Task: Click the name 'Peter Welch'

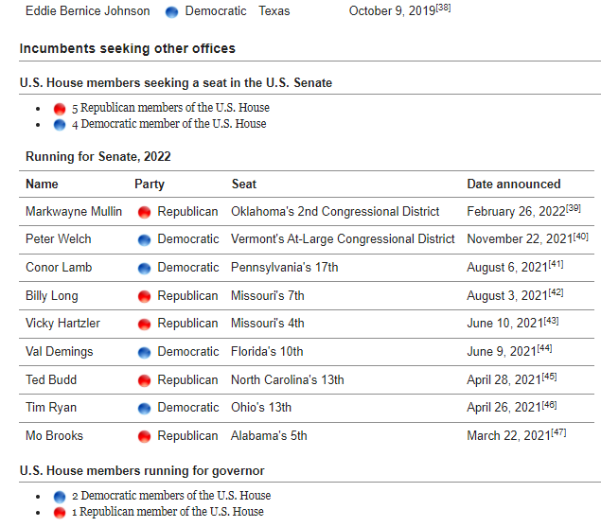Action: 59,239
